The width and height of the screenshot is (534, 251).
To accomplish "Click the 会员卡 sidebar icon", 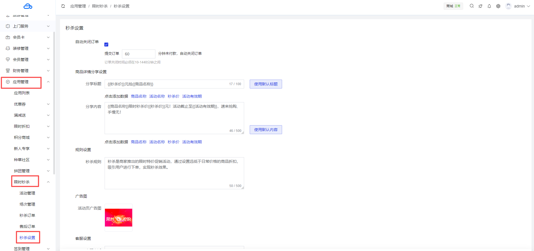I will (8, 37).
